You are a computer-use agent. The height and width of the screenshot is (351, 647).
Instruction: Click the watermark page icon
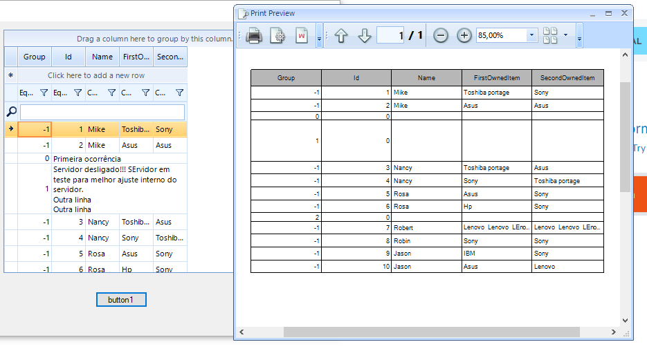(302, 36)
